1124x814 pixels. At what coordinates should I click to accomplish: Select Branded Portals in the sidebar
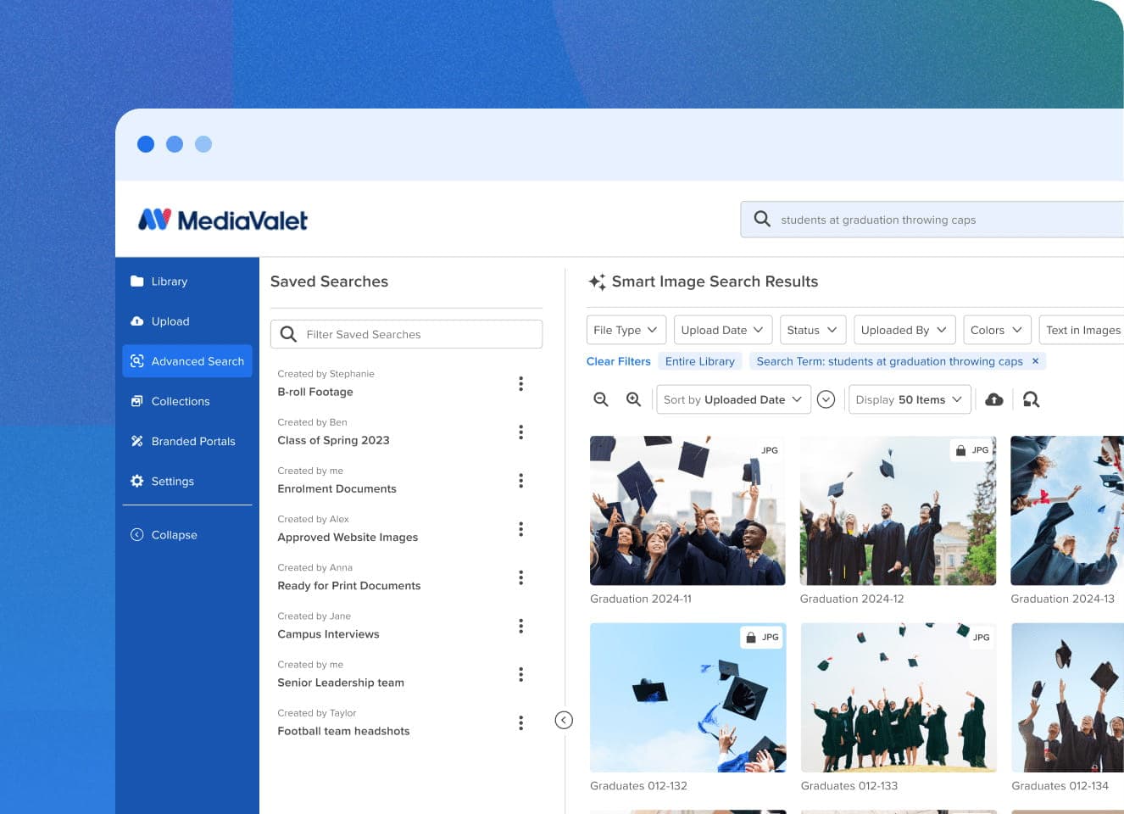point(192,441)
